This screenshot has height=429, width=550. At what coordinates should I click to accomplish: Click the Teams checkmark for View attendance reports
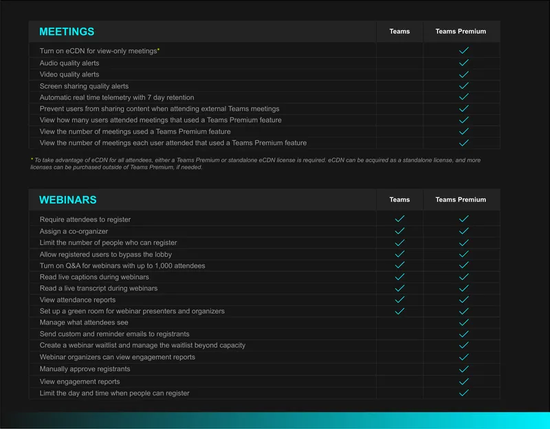coord(399,300)
